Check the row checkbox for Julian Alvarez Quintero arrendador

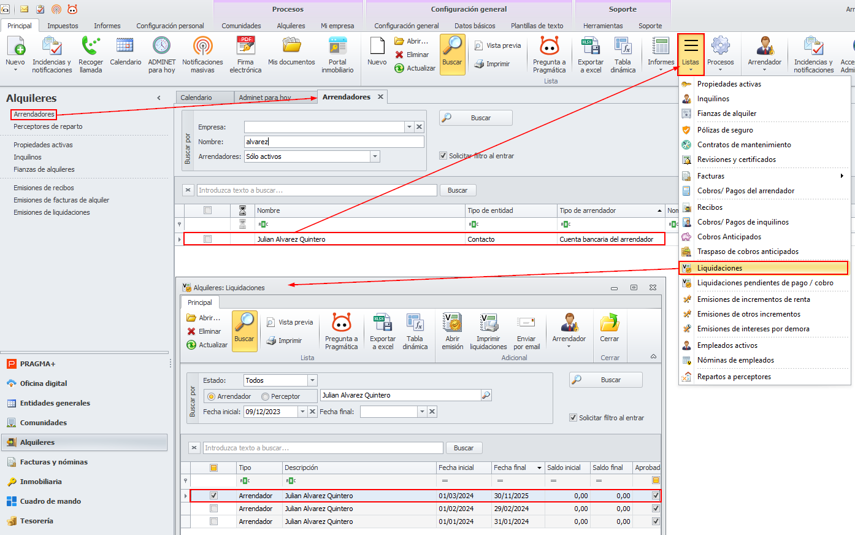pos(207,239)
